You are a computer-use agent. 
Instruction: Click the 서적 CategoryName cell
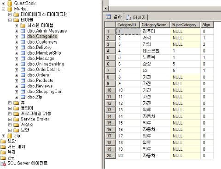pos(155,38)
